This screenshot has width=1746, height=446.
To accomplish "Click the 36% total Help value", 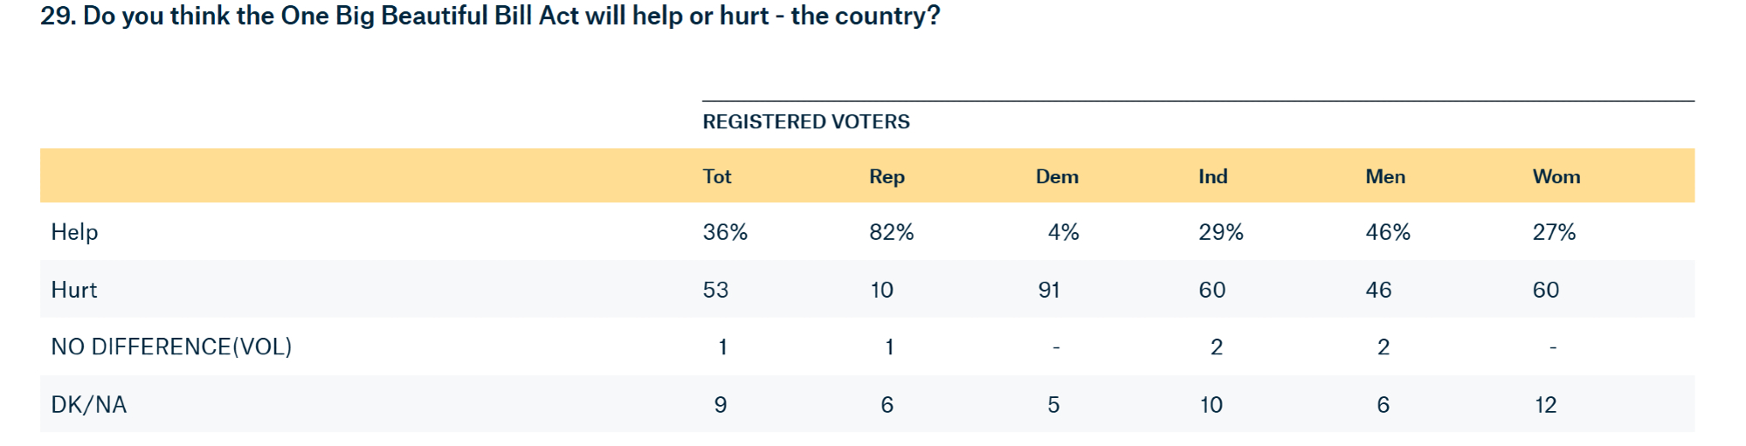I will tap(725, 232).
